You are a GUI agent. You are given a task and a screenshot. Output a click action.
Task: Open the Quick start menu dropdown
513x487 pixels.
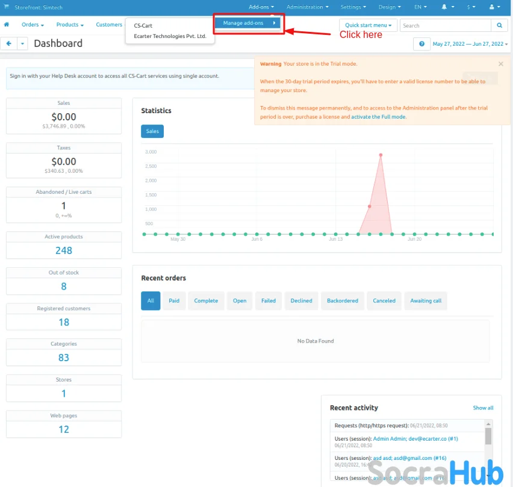(368, 26)
